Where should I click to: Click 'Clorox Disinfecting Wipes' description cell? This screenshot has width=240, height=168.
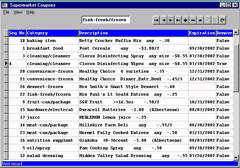pos(134,64)
